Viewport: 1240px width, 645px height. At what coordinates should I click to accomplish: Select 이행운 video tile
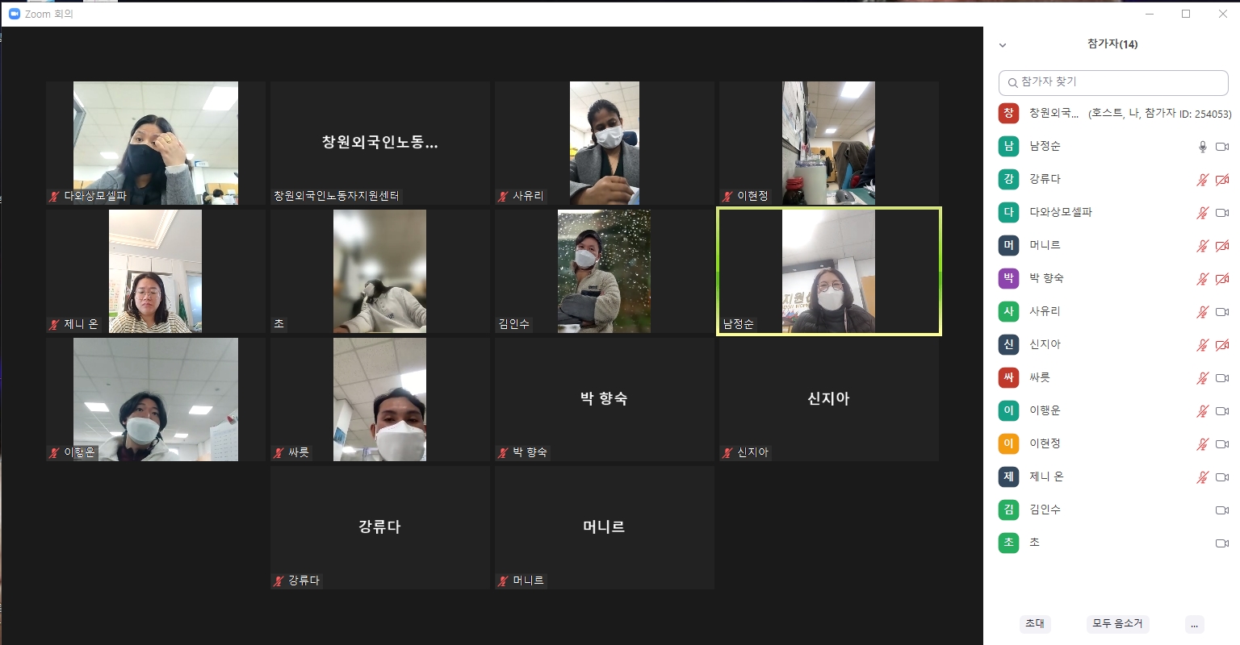pos(156,399)
